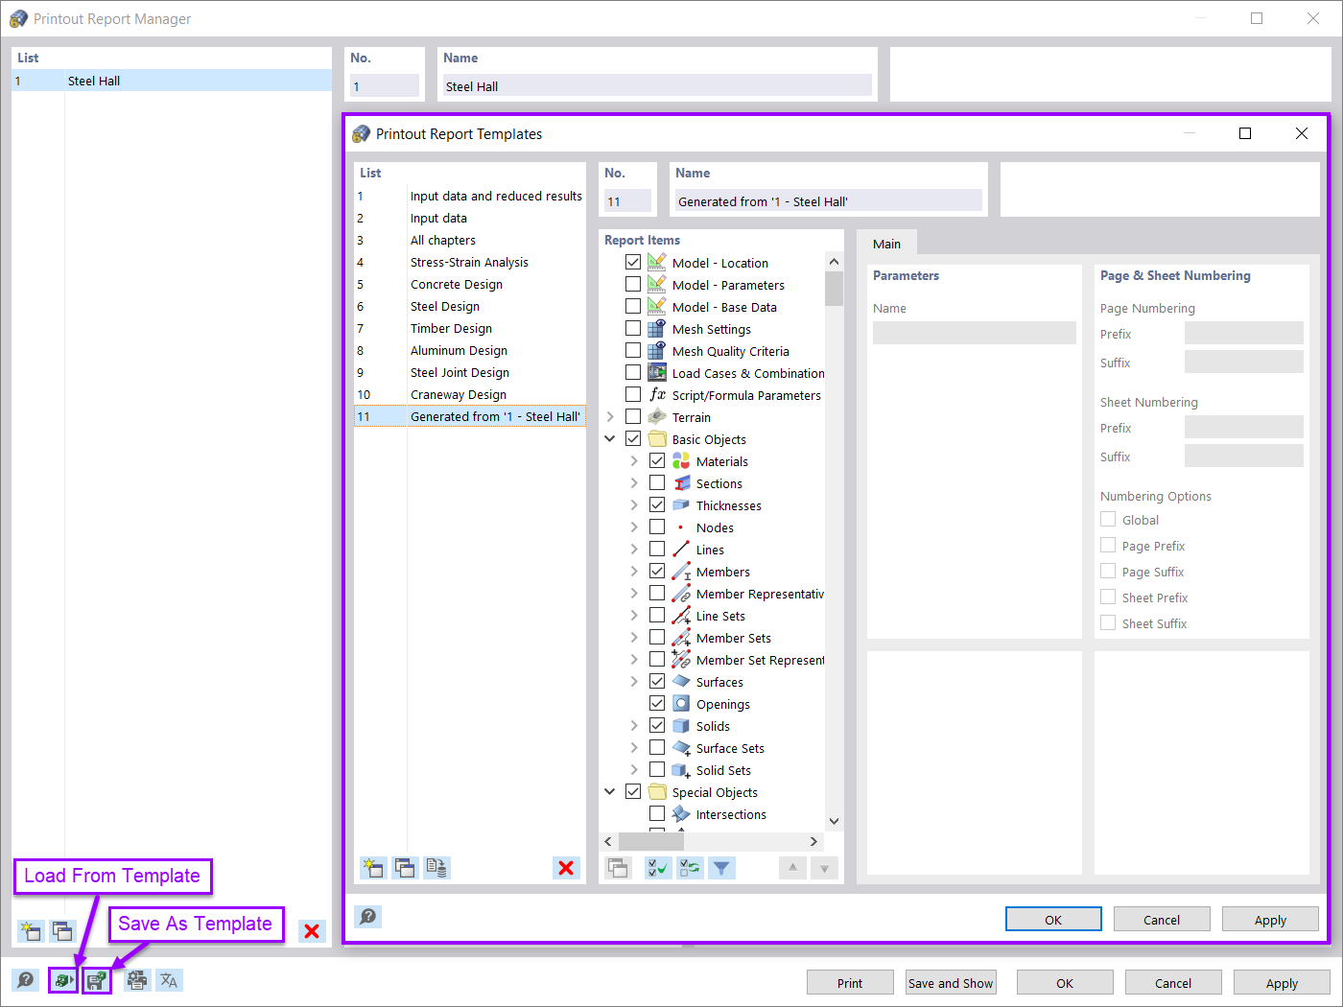Viewport: 1343px width, 1007px height.
Task: Click the language translation icon
Action: point(169,980)
